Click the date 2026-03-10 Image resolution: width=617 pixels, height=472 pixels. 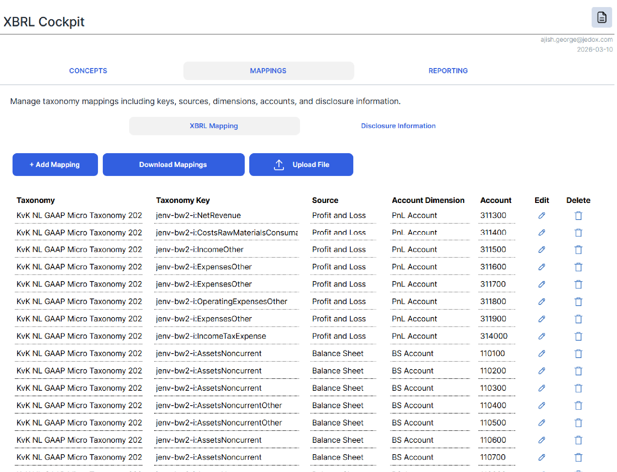pyautogui.click(x=595, y=49)
